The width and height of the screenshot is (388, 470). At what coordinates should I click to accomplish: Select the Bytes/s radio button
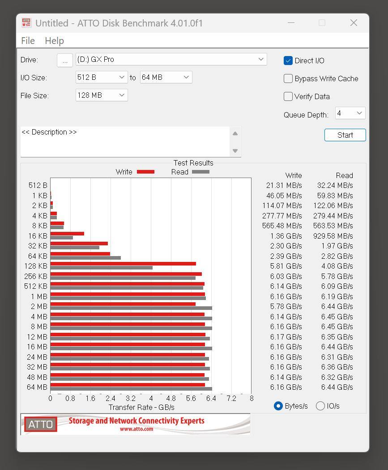(278, 406)
